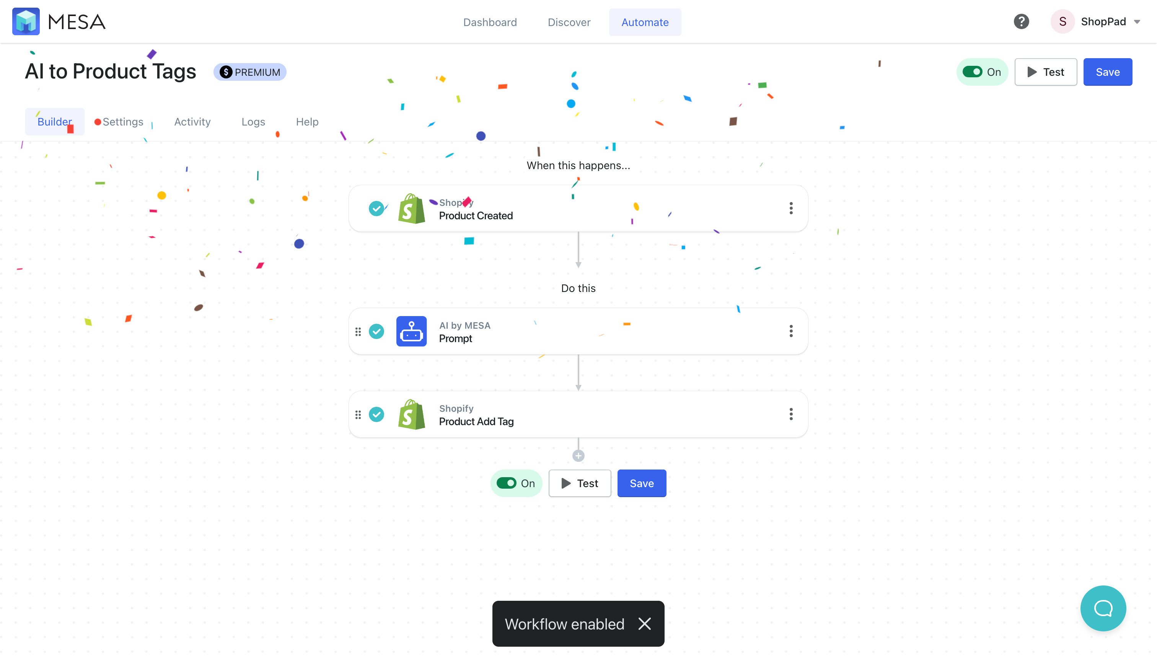
Task: Open the Logs tab
Action: click(x=253, y=121)
